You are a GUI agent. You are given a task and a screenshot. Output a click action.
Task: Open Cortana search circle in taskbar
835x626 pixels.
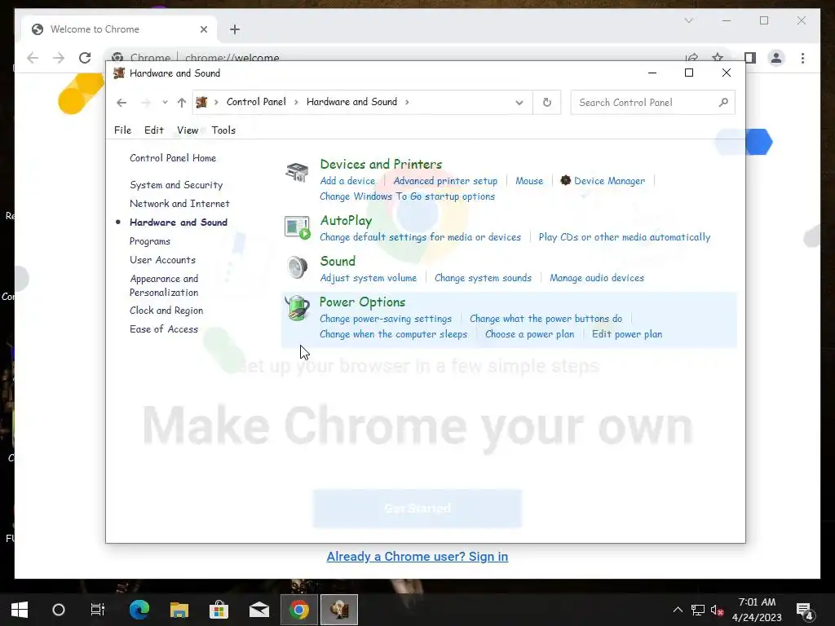click(x=59, y=610)
